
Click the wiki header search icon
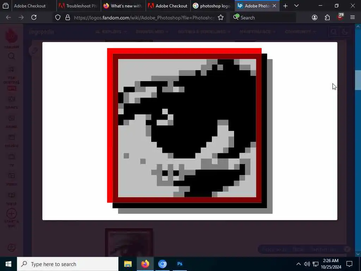[x=334, y=32]
